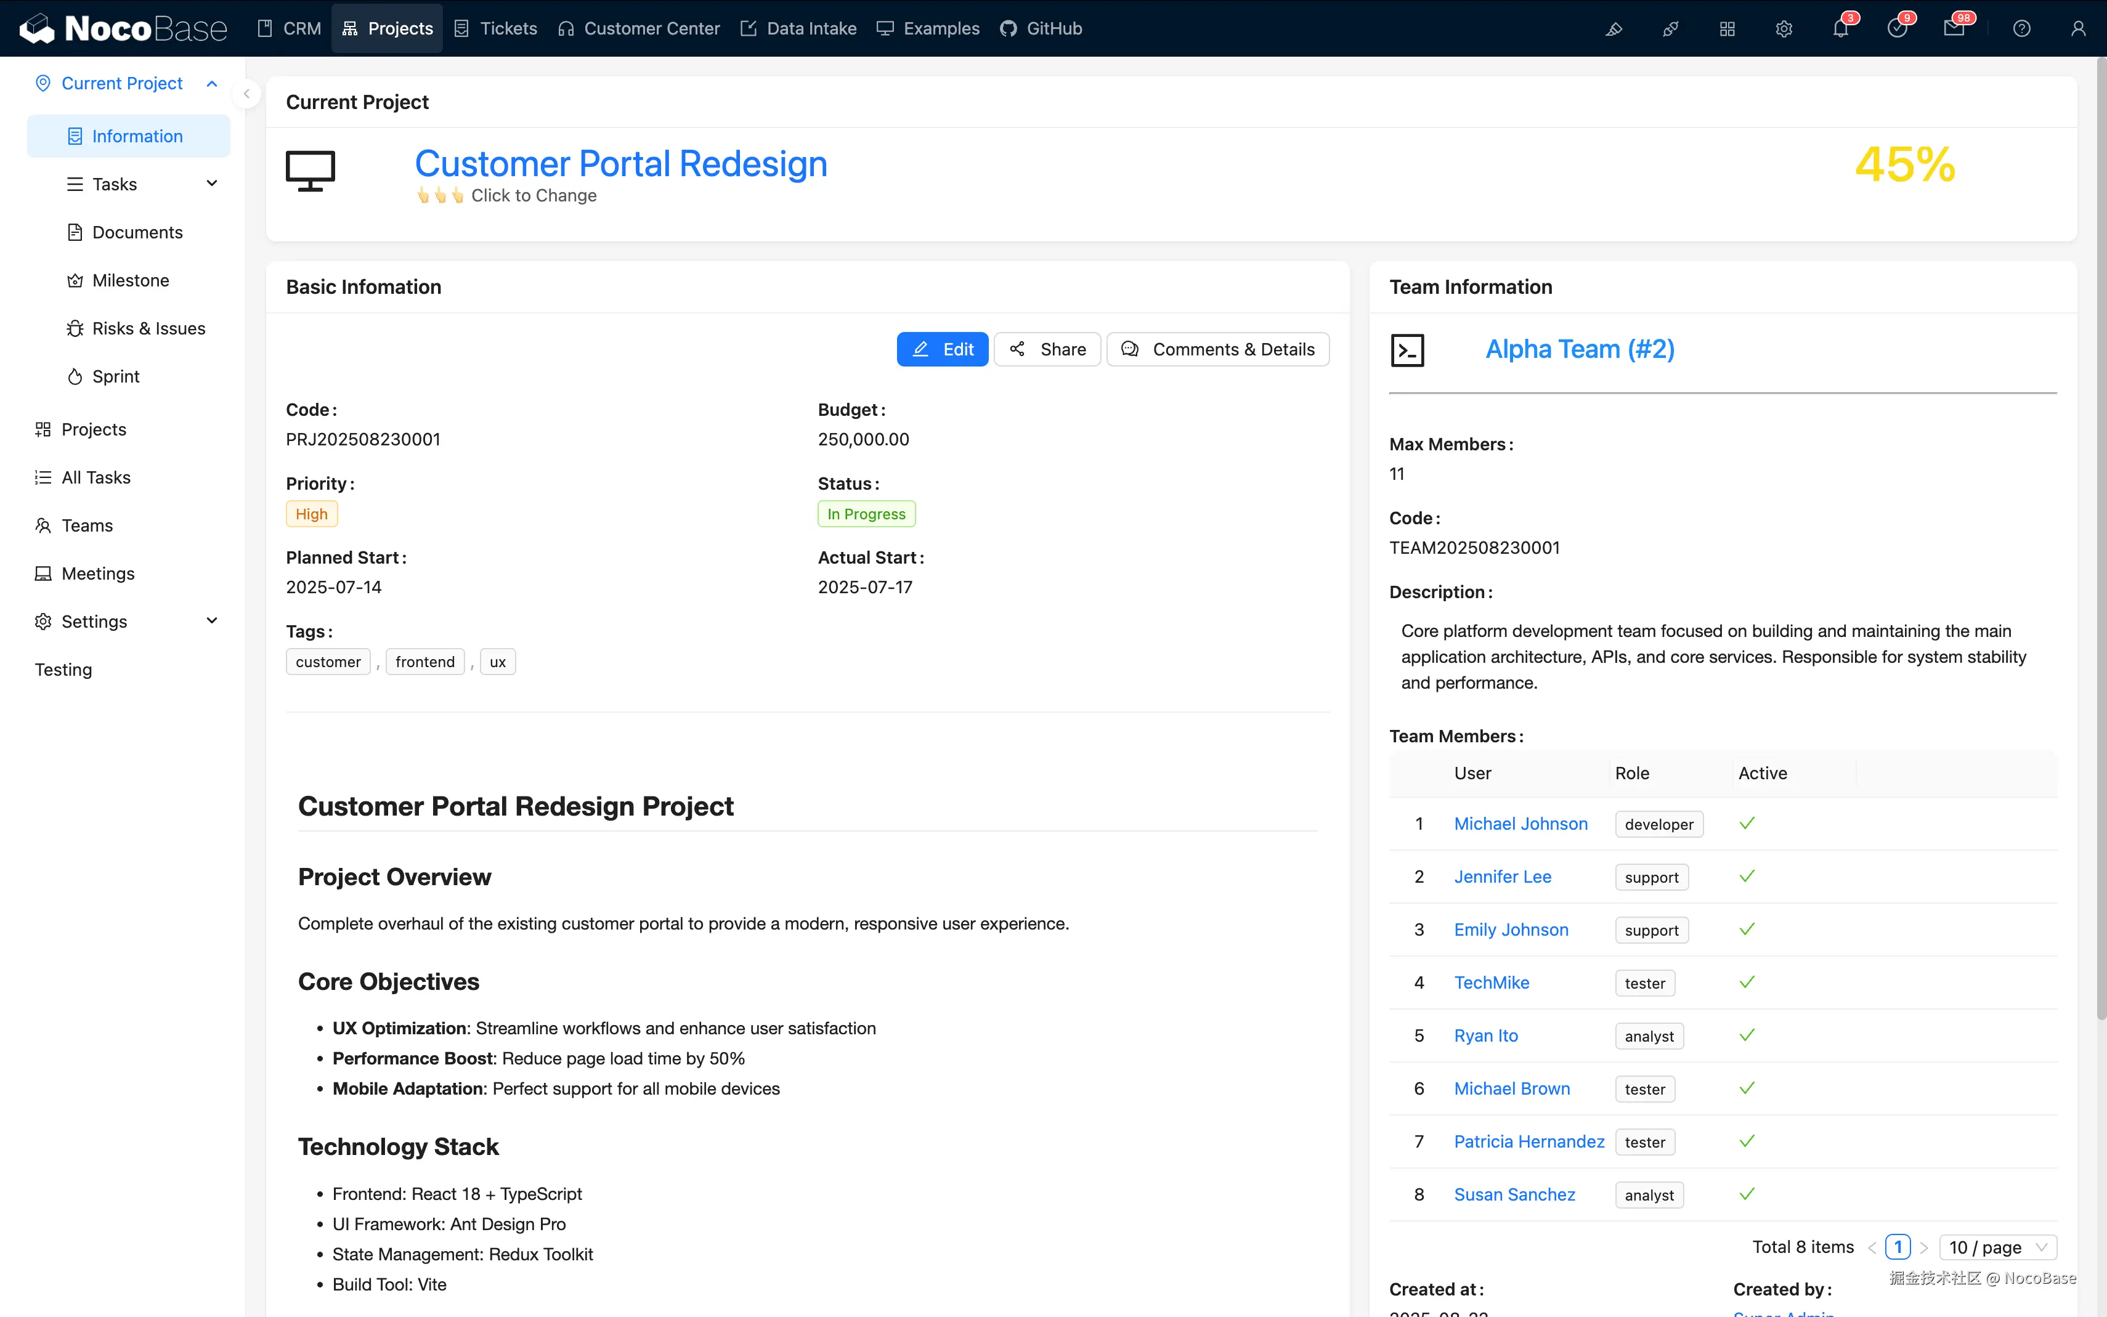Open the system settings gear icon
2107x1317 pixels.
(1783, 29)
